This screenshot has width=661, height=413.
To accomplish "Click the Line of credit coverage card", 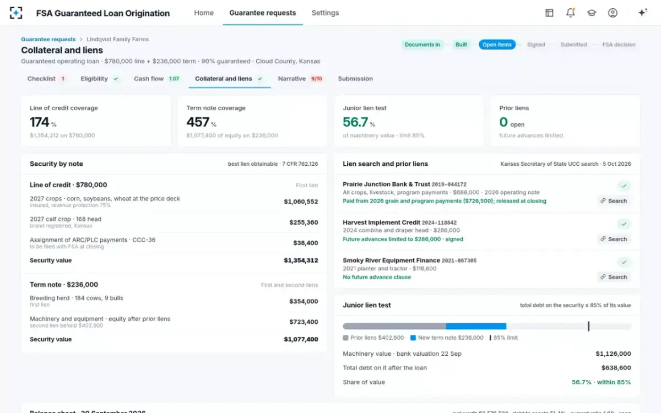I will click(96, 121).
